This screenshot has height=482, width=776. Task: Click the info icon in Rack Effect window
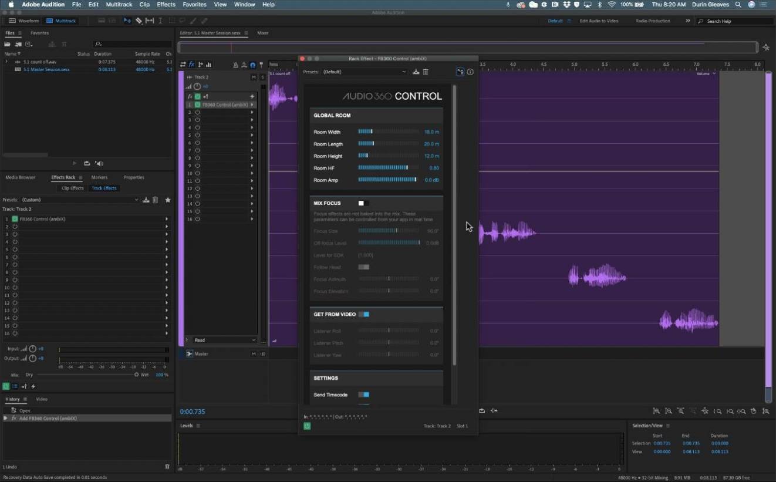click(x=470, y=72)
